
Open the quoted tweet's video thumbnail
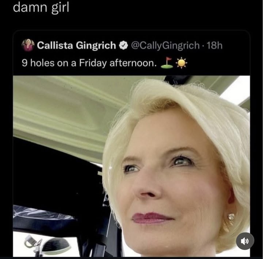[131, 166]
